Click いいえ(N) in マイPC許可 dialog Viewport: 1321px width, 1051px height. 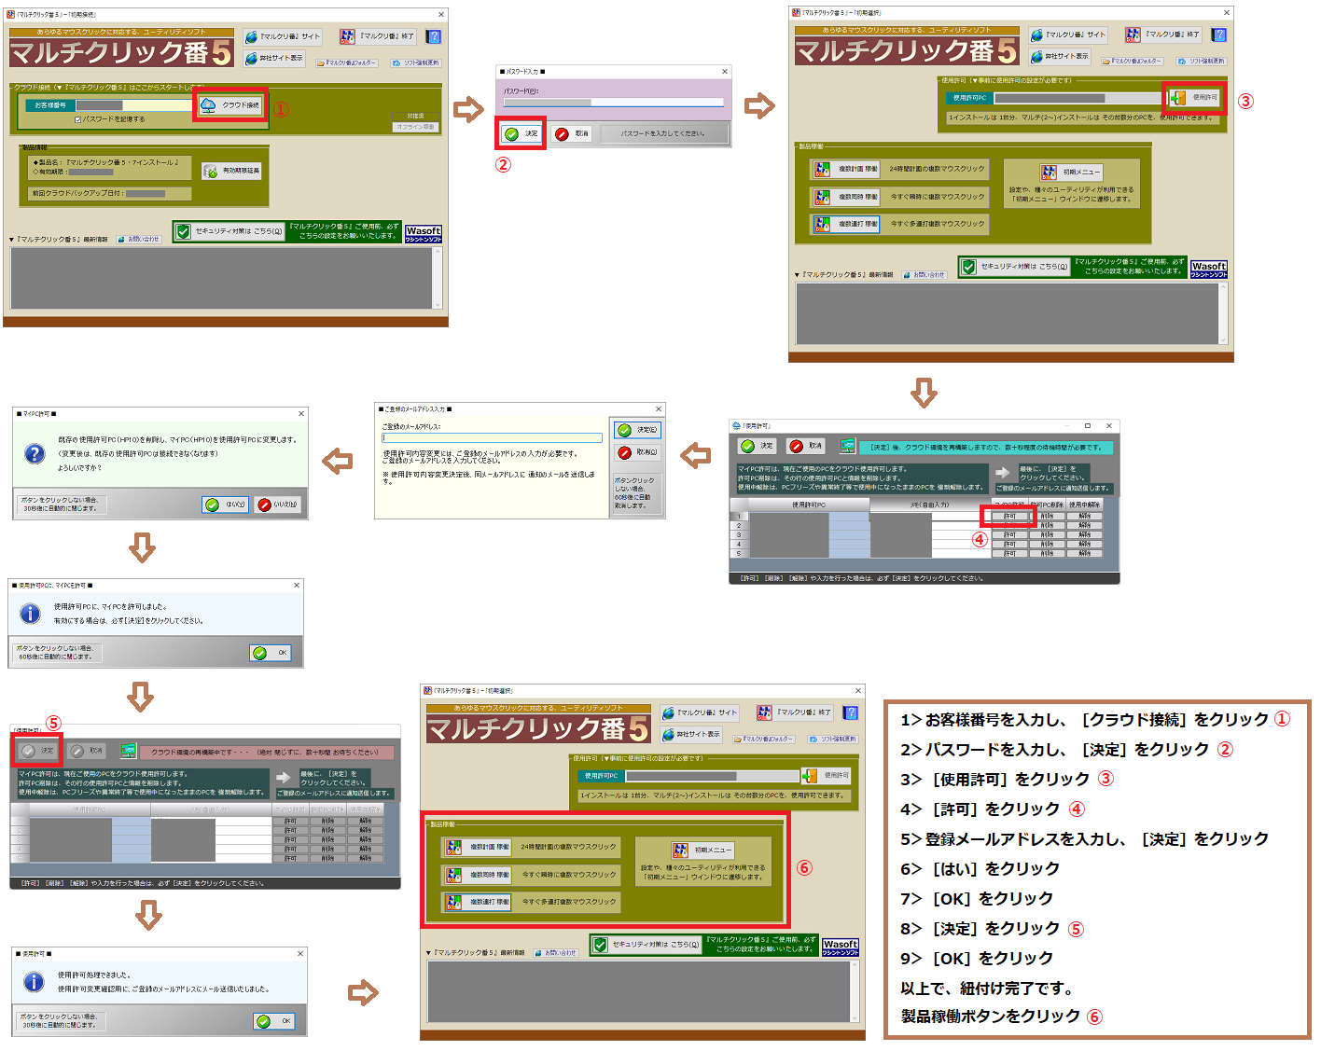(x=278, y=505)
